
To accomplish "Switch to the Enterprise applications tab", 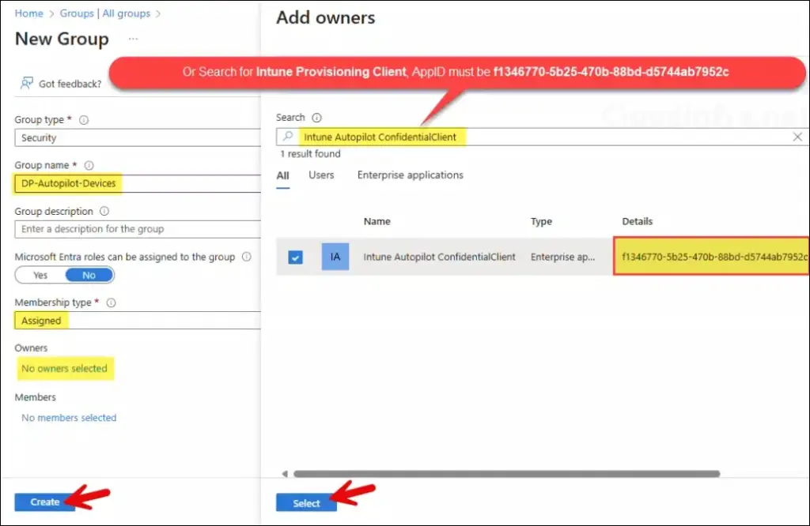I will [410, 175].
